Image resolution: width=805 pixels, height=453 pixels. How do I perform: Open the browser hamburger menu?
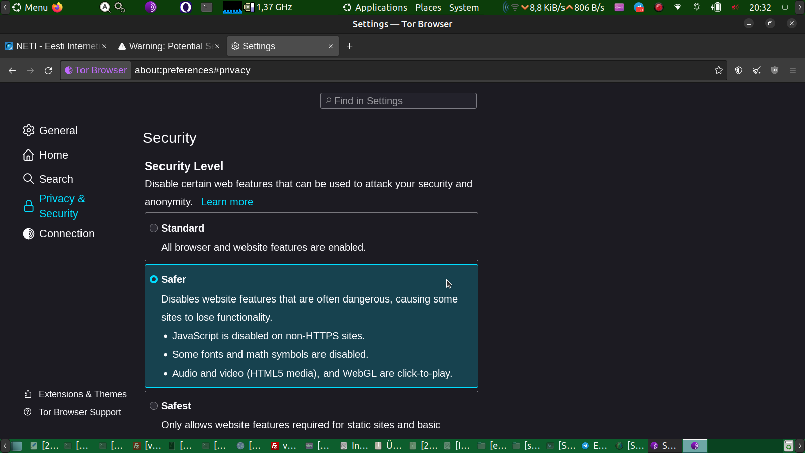[793, 70]
